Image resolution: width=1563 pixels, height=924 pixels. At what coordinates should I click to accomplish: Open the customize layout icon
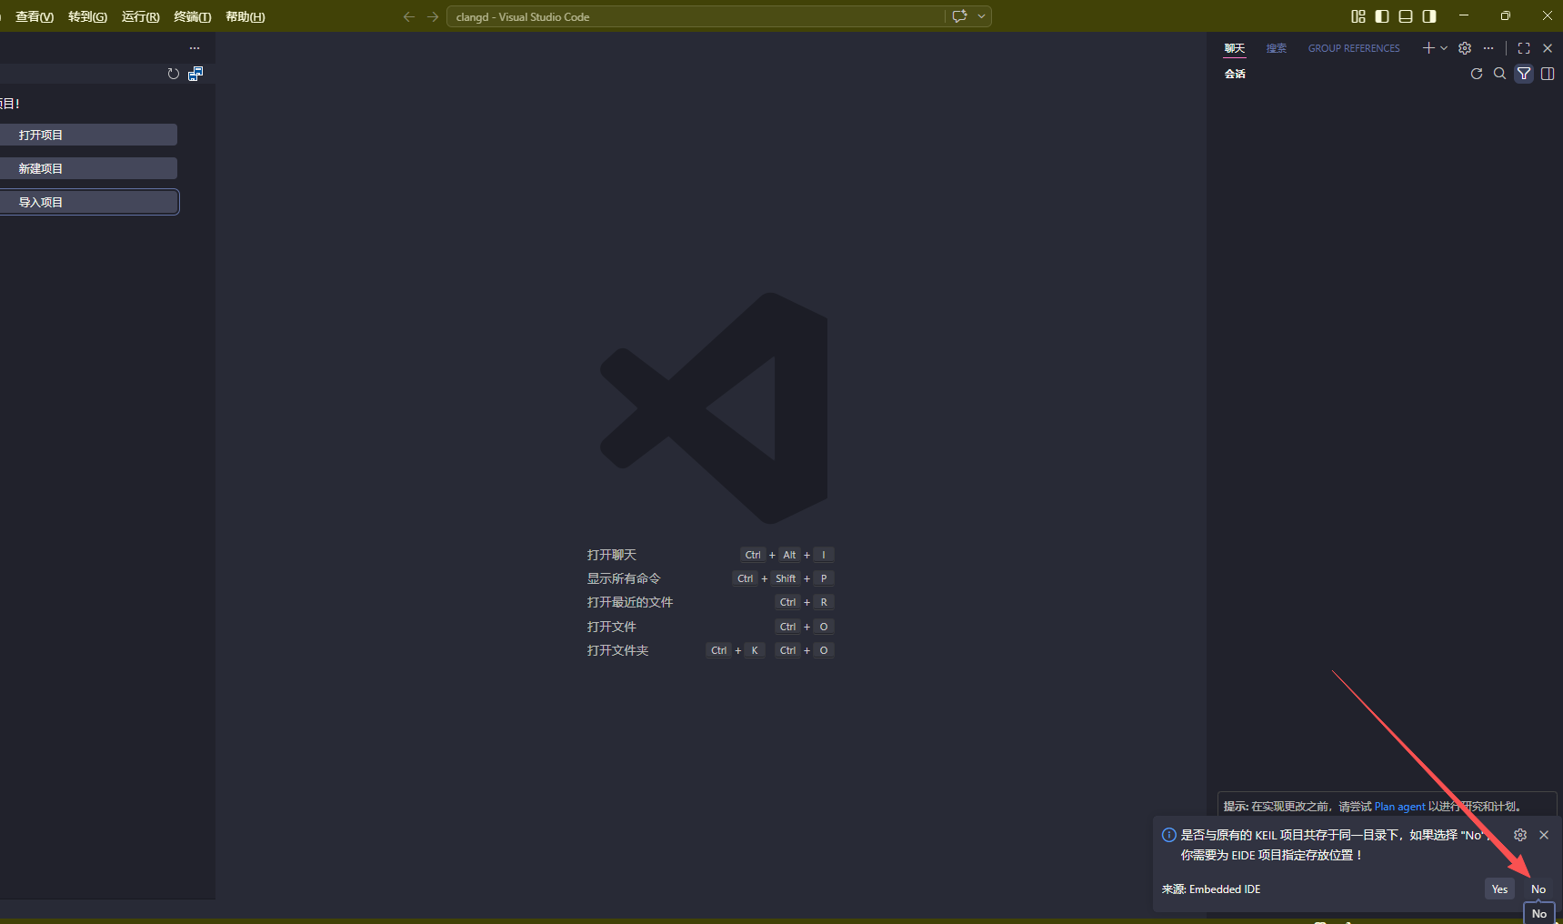1358,16
